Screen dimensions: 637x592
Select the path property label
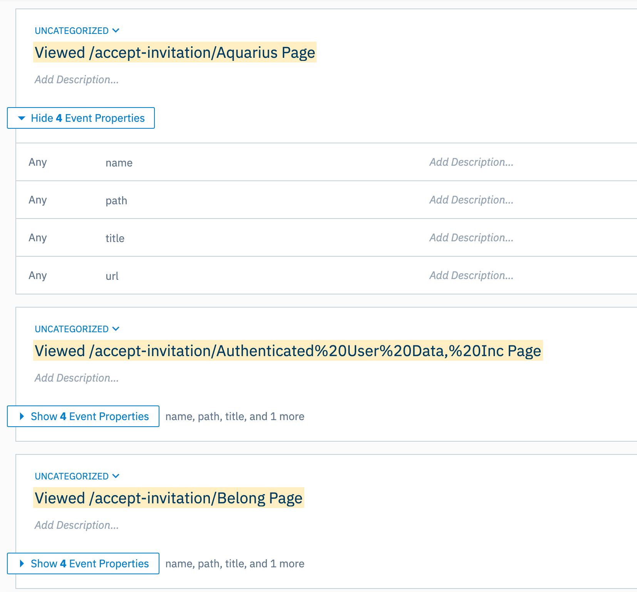pos(116,201)
